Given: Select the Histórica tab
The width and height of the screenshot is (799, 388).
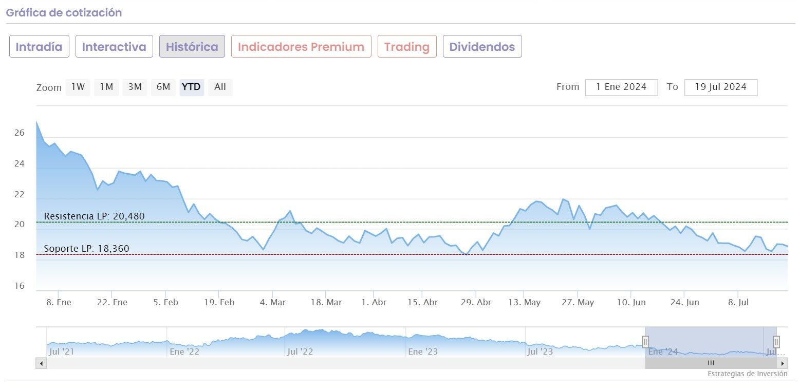Looking at the screenshot, I should click(192, 47).
